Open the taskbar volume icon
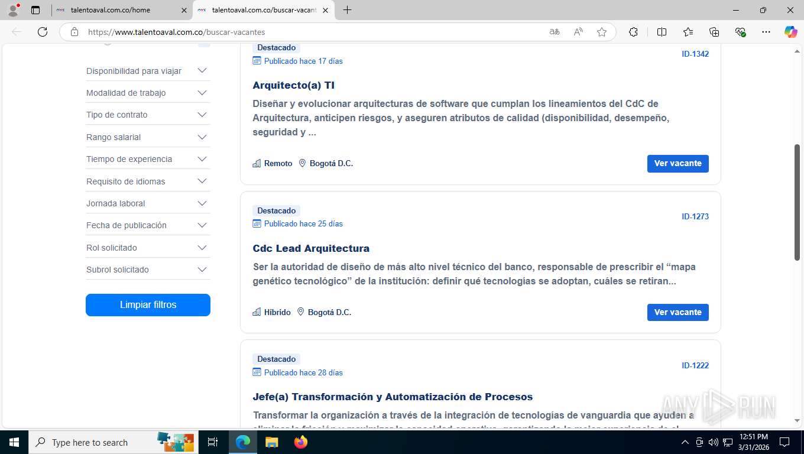This screenshot has width=804, height=454. [714, 442]
